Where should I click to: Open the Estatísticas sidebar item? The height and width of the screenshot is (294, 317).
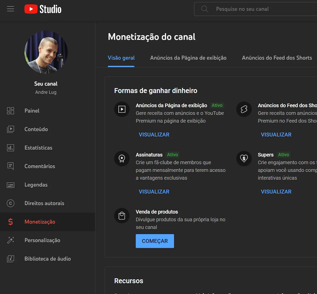coord(48,148)
